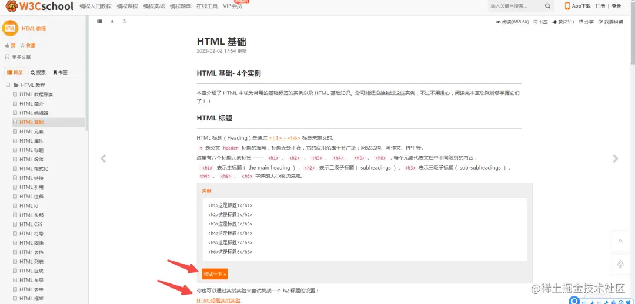Click the 注册 link
Viewport: 635px width, 304px height.
[x=600, y=6]
